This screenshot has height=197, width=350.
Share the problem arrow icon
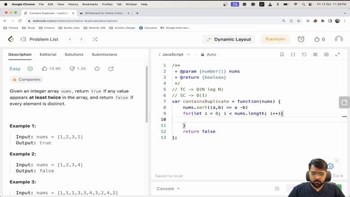pyautogui.click(x=111, y=68)
